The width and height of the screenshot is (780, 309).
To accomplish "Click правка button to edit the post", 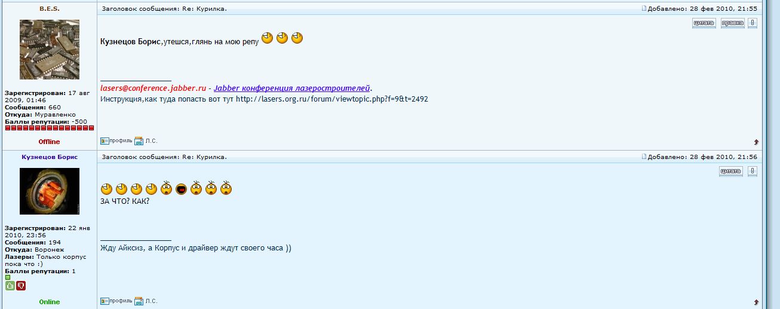I will point(732,23).
